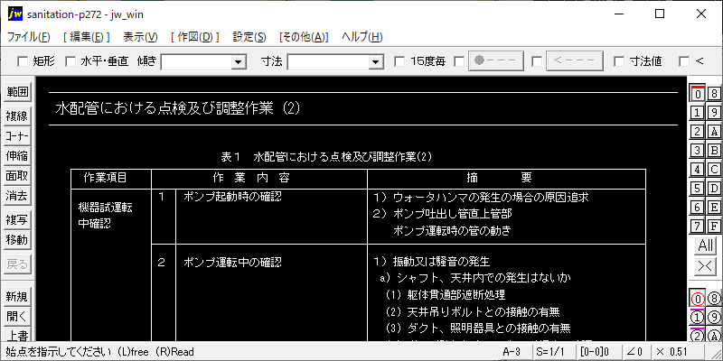The height and width of the screenshot is (361, 723).
Task: Open the 寸法 dropdown arrow
Action: [x=376, y=61]
